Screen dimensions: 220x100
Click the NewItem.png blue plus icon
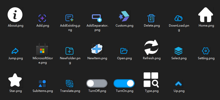[97, 49]
